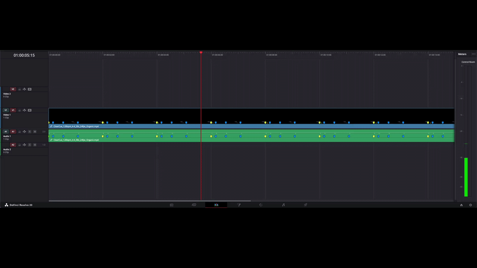Image resolution: width=477 pixels, height=268 pixels.
Task: Switch to the Color page
Action: tap(261, 205)
